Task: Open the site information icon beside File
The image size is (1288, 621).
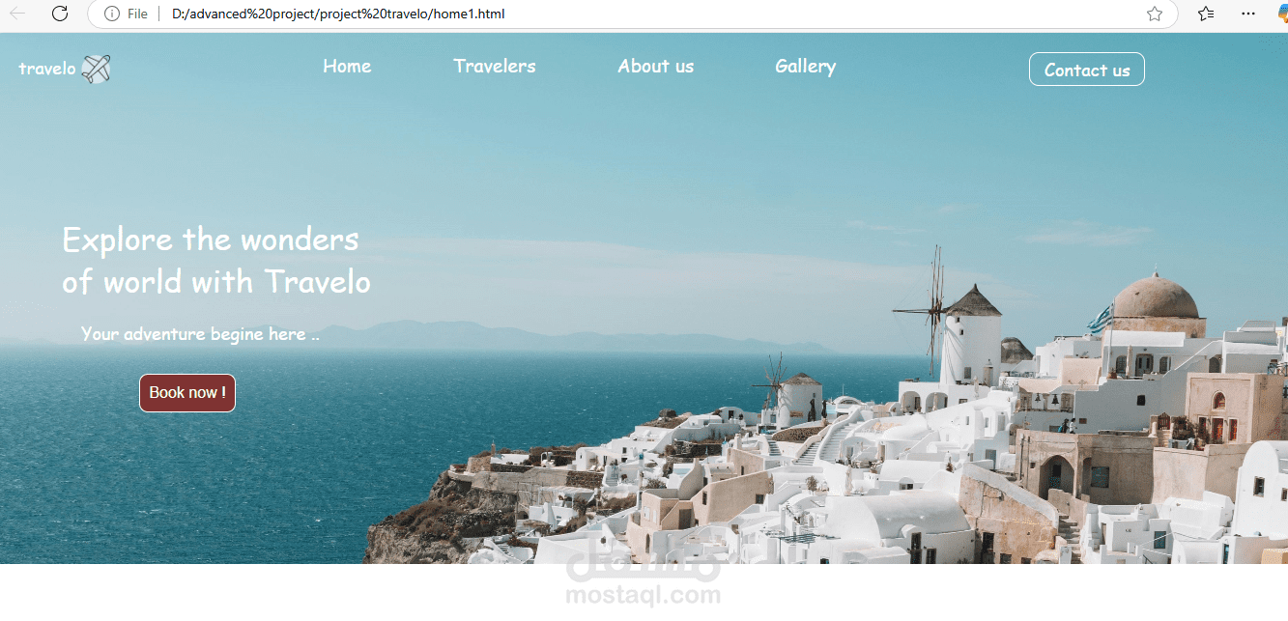Action: tap(112, 14)
